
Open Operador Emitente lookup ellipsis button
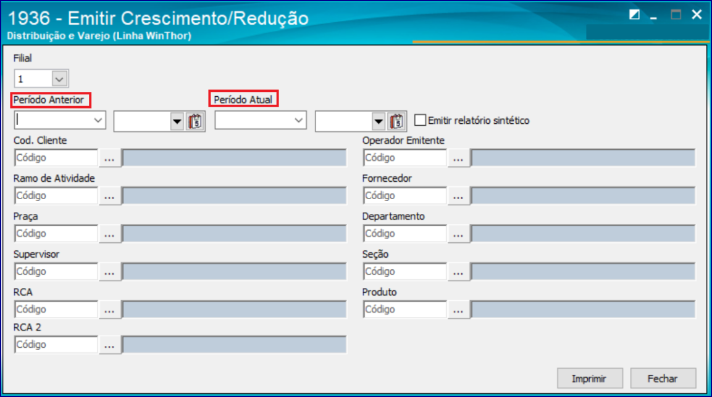(458, 158)
